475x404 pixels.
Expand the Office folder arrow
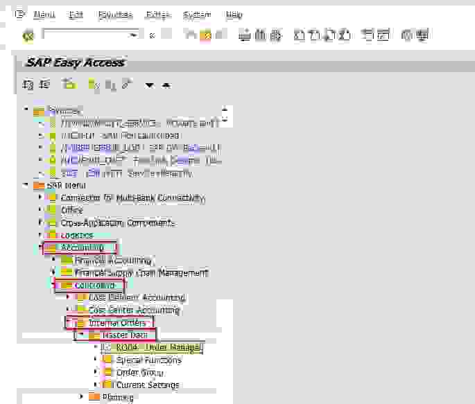point(40,209)
